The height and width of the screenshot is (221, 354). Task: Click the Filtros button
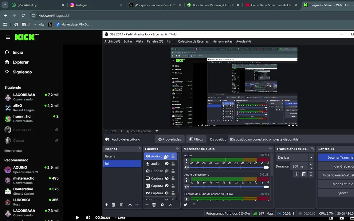(x=196, y=139)
